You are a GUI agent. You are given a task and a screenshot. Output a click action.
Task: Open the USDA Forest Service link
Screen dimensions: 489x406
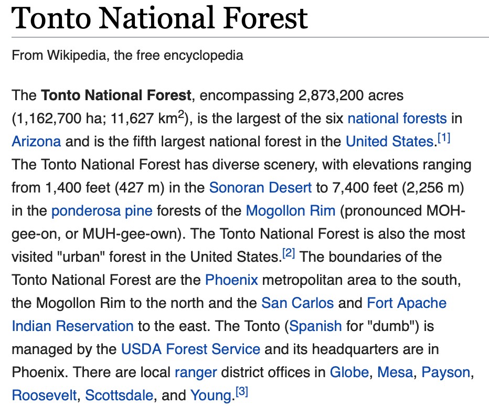tap(190, 349)
